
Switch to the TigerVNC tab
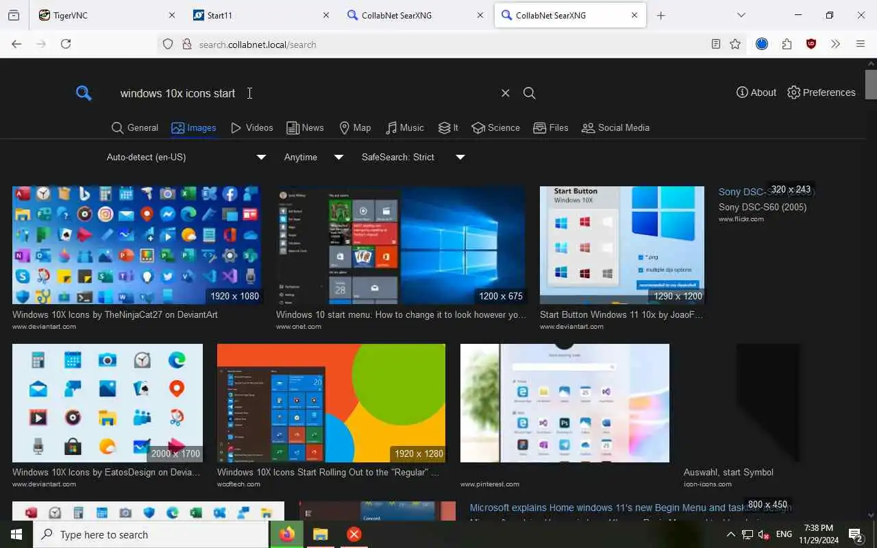[x=106, y=15]
